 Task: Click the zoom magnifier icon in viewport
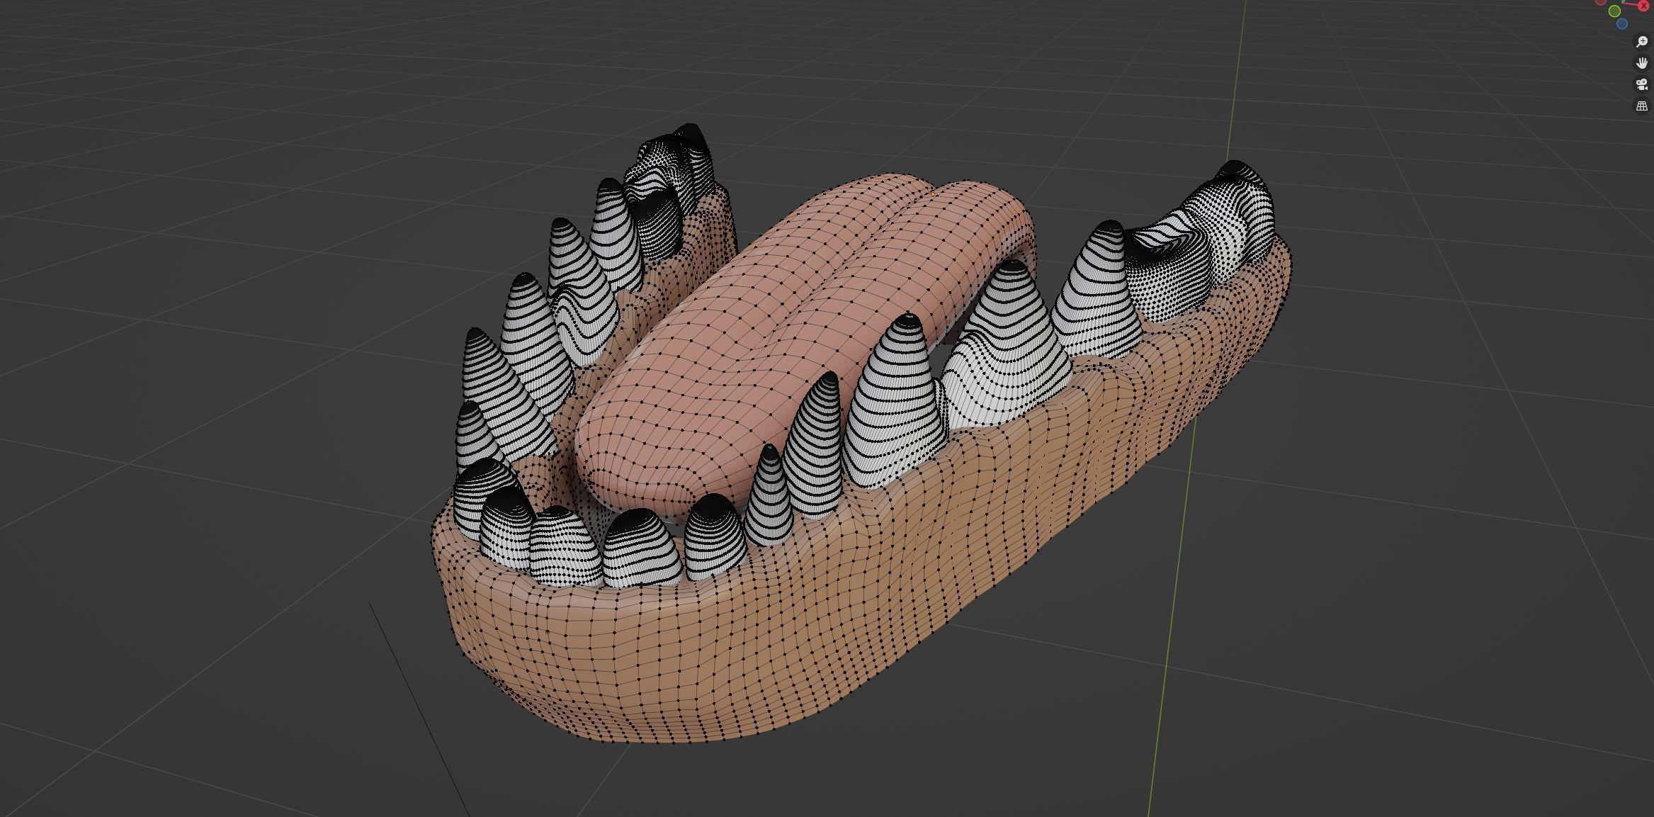pyautogui.click(x=1641, y=42)
